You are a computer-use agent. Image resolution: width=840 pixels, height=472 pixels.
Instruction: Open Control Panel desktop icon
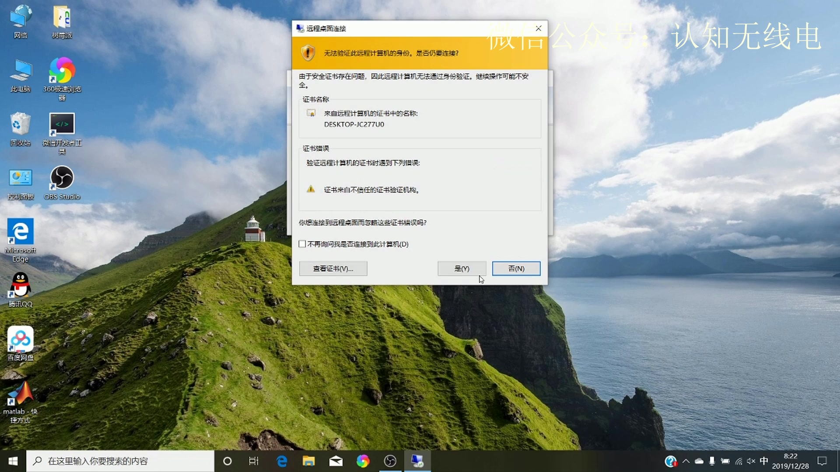20,178
